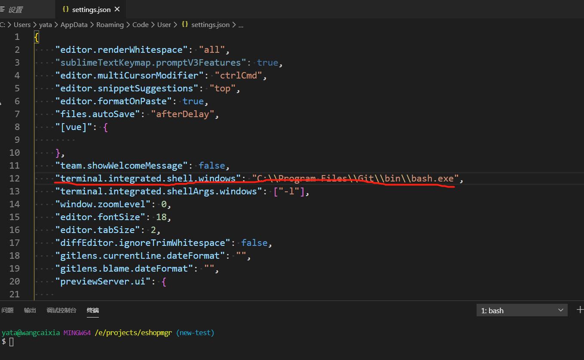Switch to the 调试控制台 panel
The height and width of the screenshot is (360, 584).
point(61,310)
